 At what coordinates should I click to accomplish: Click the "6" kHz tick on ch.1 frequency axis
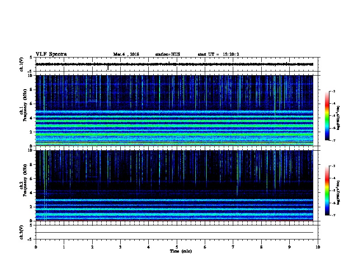pos(31,104)
